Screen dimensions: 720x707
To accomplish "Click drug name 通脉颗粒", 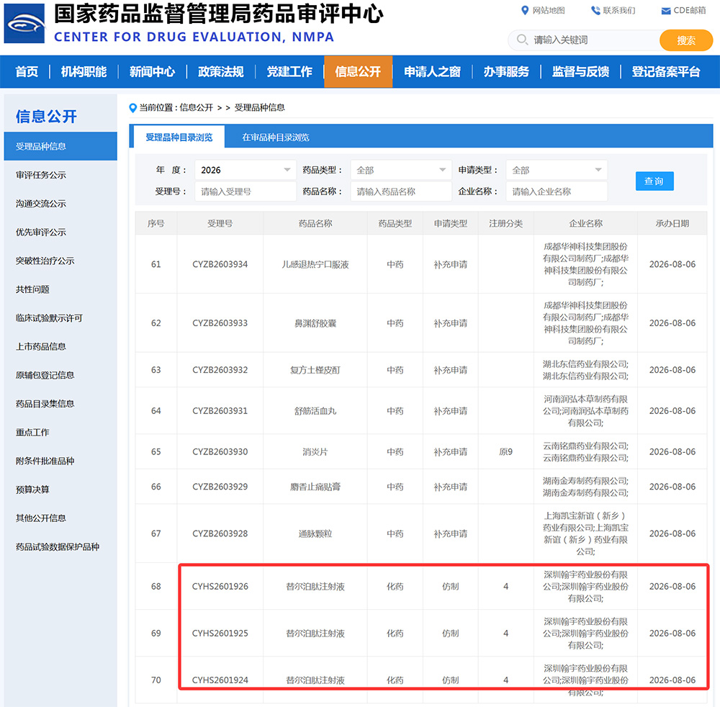I will pos(315,533).
